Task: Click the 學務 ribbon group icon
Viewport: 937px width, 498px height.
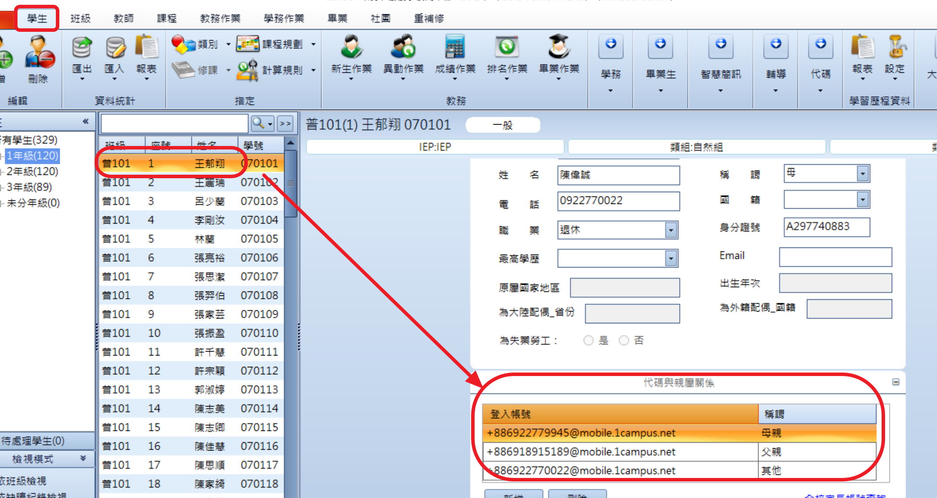Action: coord(611,46)
